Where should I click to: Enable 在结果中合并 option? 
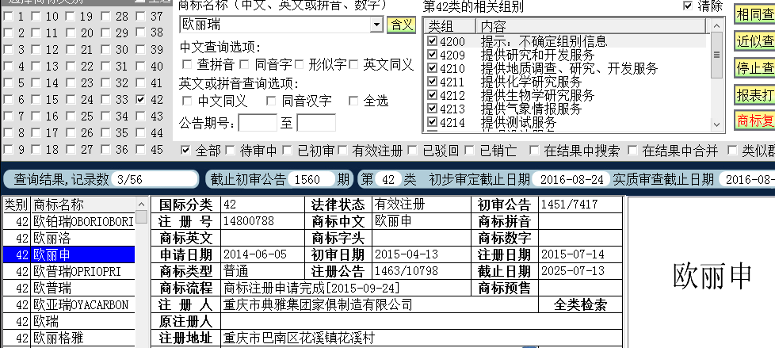[632, 151]
